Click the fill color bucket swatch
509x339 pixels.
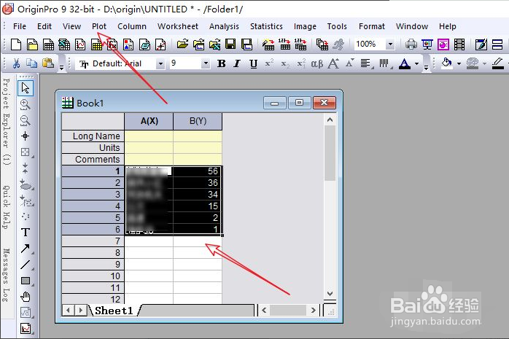point(447,63)
